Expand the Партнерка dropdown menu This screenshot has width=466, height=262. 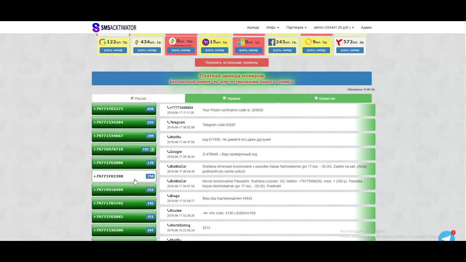(296, 28)
